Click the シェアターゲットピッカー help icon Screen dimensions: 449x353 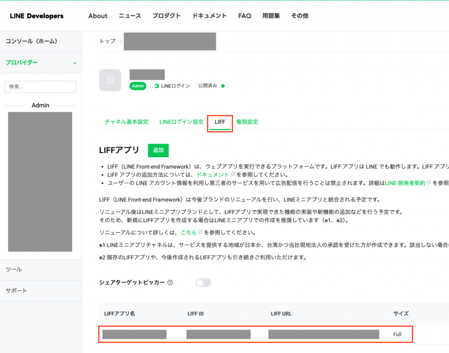tap(170, 282)
